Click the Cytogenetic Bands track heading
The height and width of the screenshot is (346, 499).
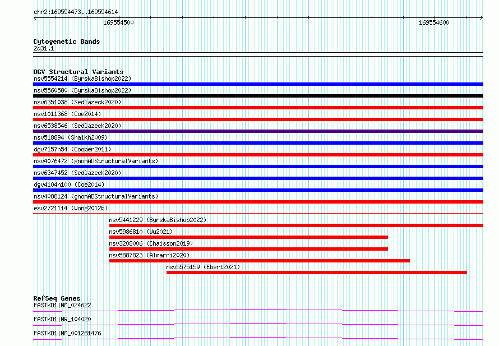tap(67, 41)
